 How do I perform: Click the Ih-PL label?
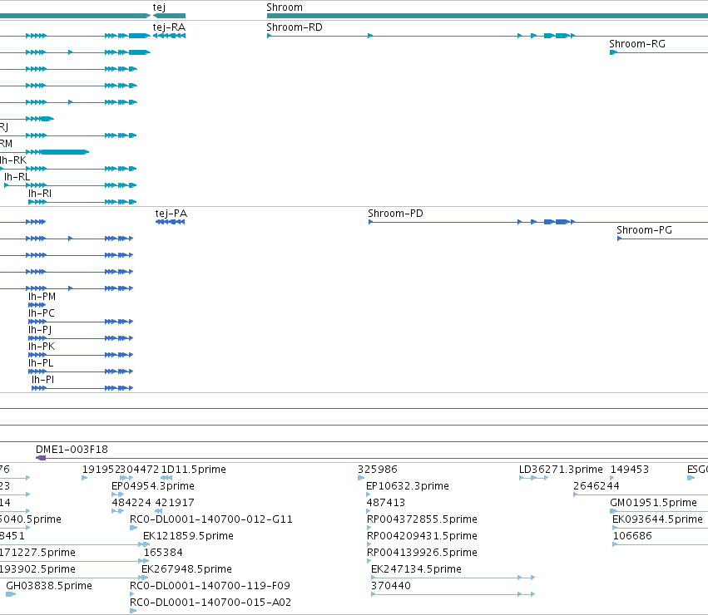tap(41, 363)
